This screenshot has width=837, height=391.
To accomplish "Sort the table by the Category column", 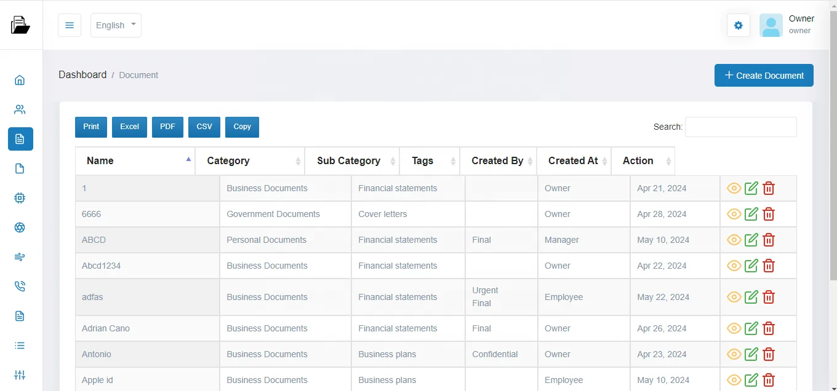I will pos(228,160).
